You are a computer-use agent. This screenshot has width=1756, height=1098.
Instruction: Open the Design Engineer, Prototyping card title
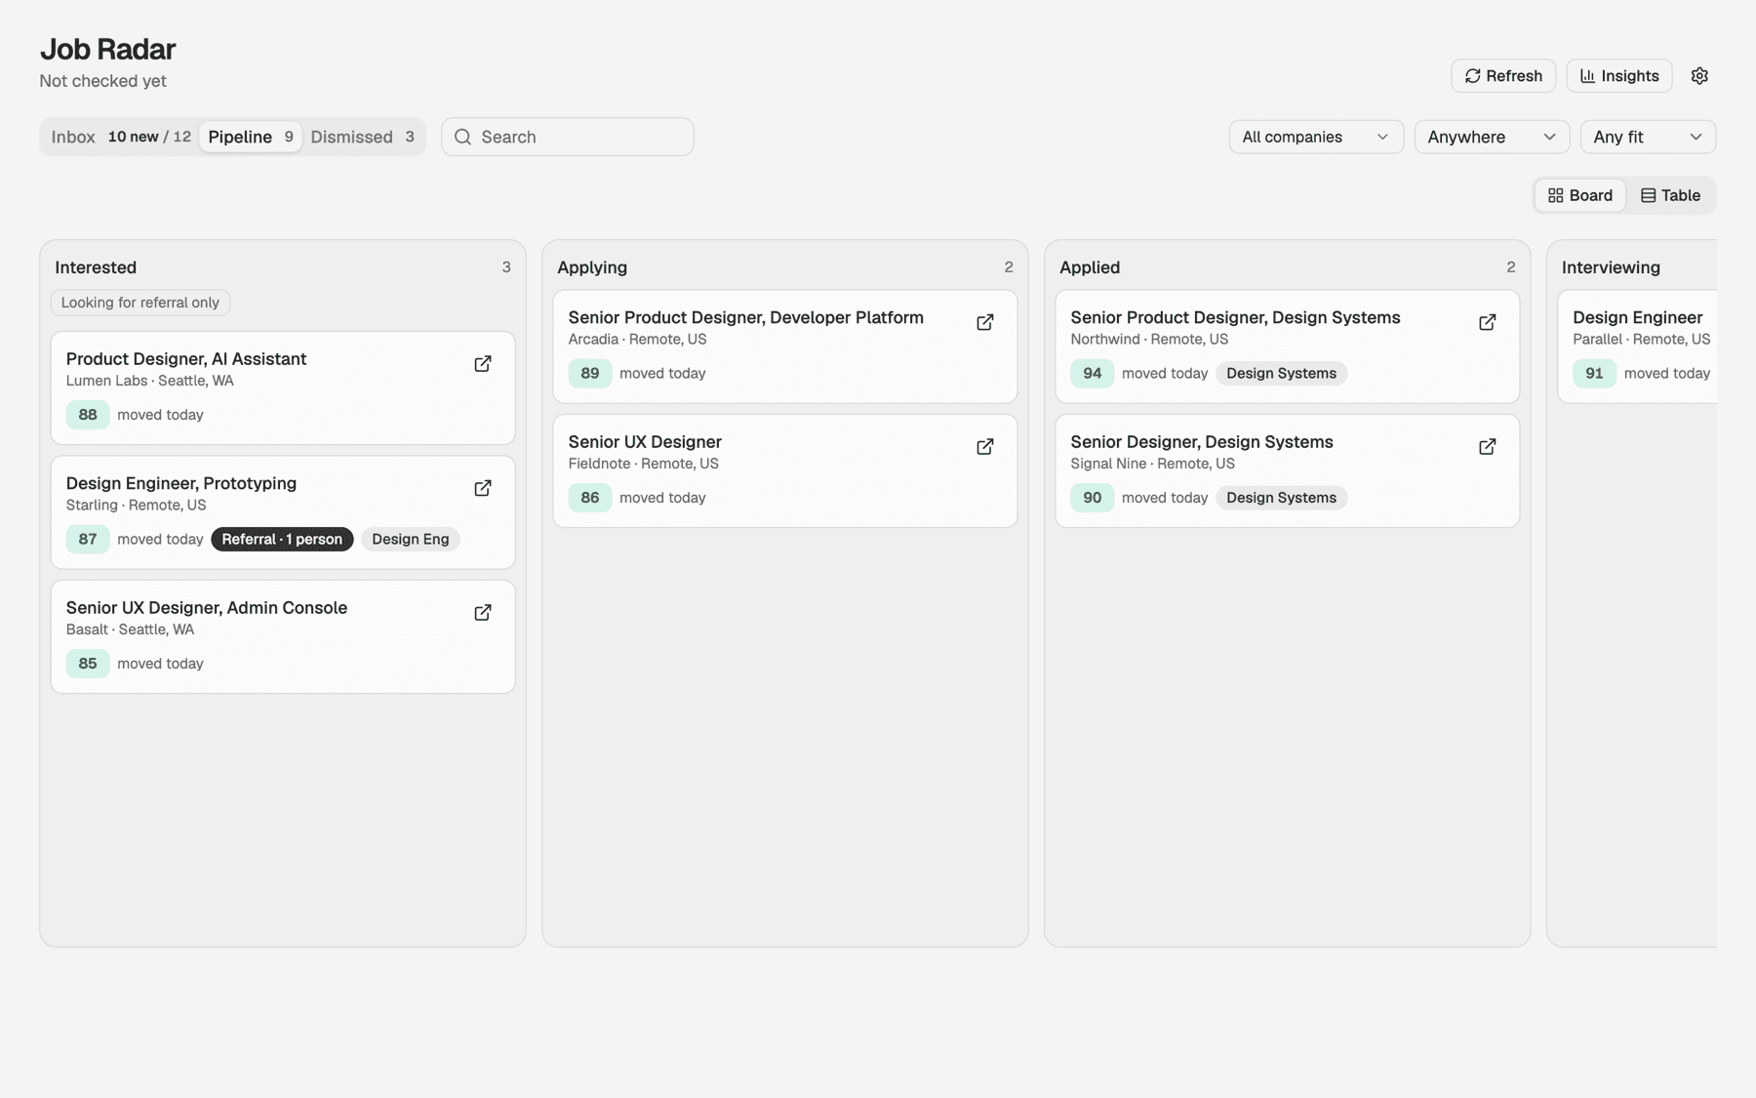point(181,483)
